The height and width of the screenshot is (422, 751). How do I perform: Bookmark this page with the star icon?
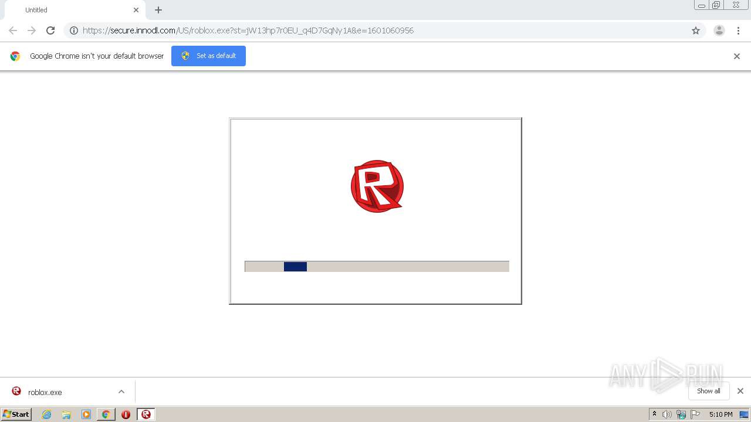point(696,30)
